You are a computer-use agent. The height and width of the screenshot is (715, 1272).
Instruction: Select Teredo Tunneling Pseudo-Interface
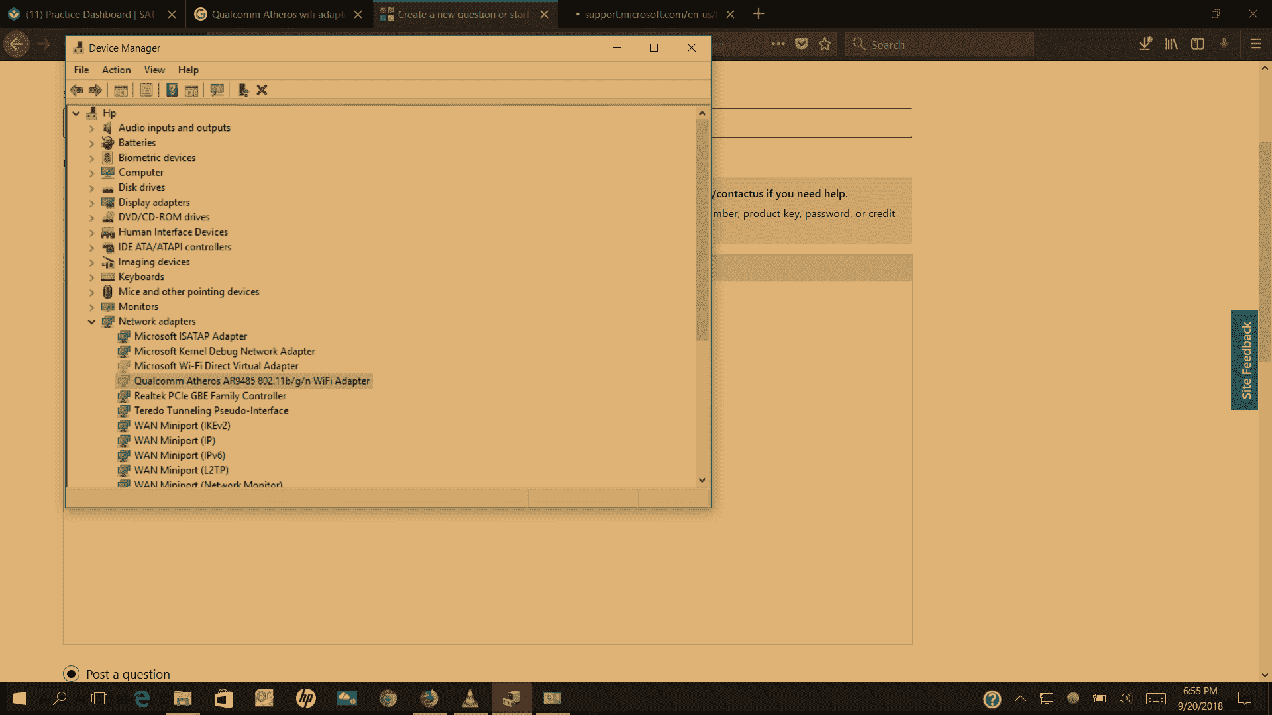pos(211,411)
